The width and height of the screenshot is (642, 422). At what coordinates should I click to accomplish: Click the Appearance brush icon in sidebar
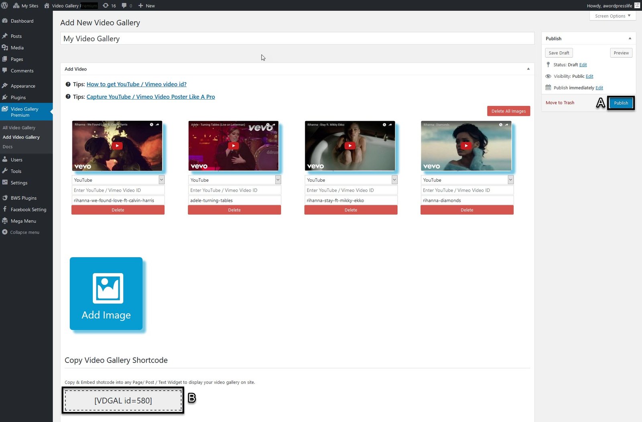[x=5, y=86]
